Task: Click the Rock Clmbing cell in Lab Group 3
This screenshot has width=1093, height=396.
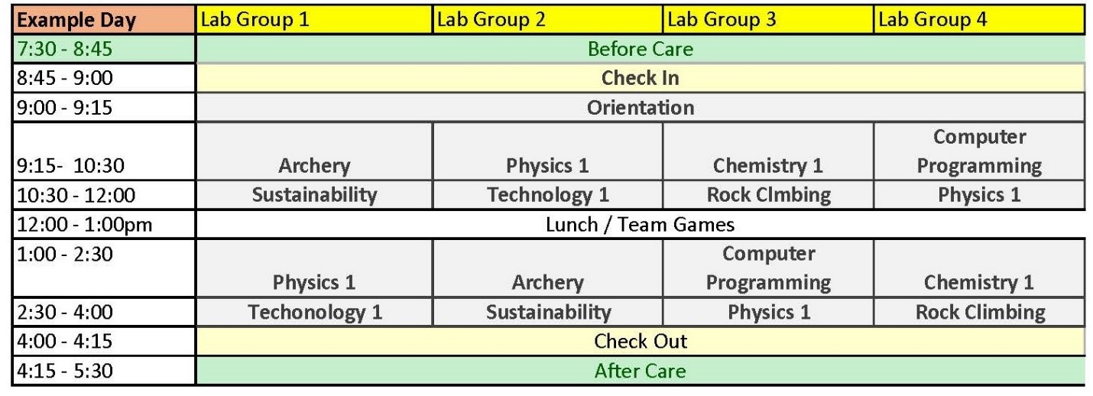Action: point(767,195)
